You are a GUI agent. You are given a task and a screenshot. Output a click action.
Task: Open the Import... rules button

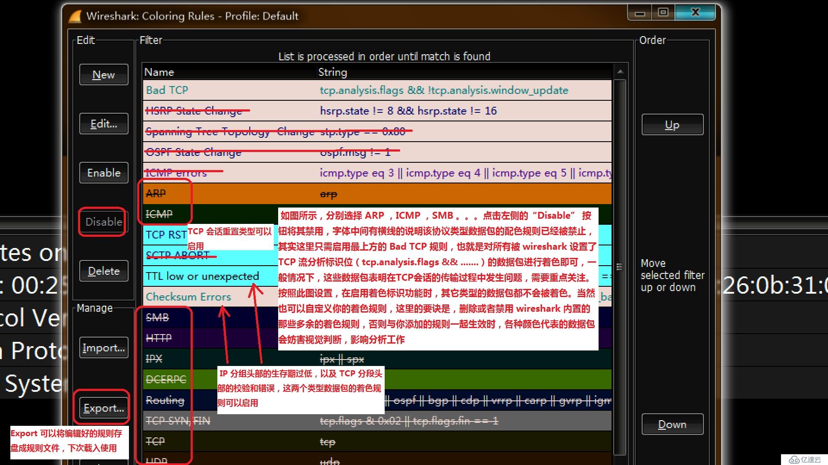(103, 347)
